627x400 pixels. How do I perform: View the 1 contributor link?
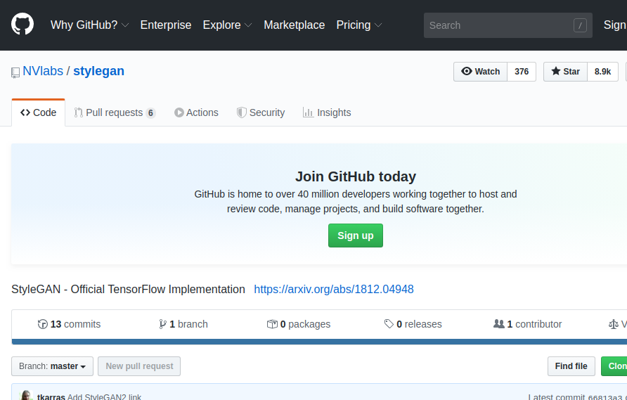527,324
